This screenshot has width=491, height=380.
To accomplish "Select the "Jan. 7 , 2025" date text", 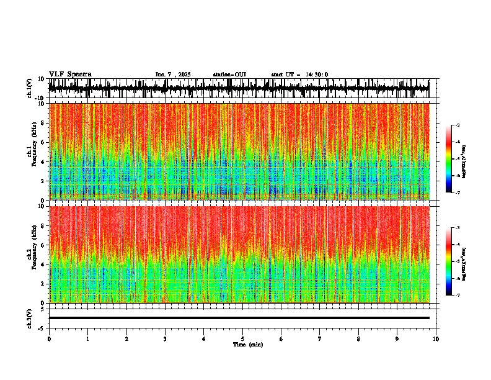I will coord(173,75).
